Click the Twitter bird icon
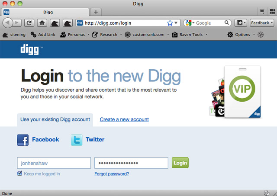Screen dimensions: 277x196 pos(77,140)
